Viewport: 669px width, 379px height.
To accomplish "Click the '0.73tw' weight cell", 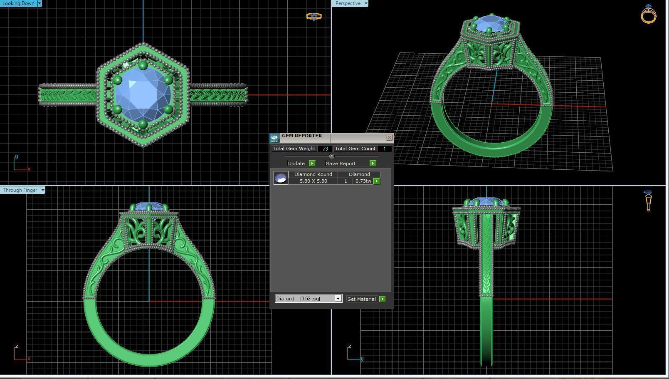I will (363, 181).
